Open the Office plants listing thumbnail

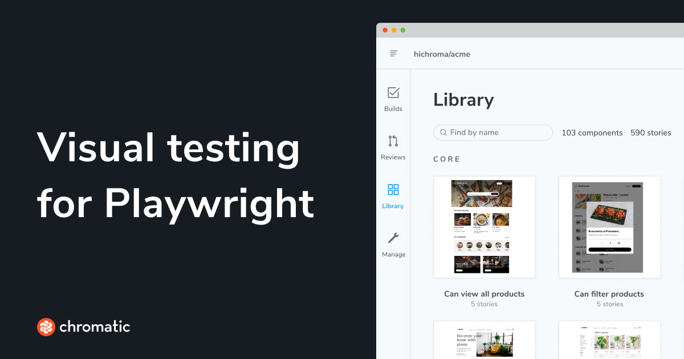[609, 340]
